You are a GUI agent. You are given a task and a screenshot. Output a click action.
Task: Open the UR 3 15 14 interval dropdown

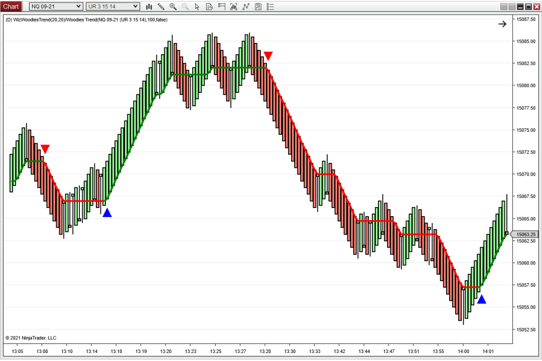tap(113, 6)
